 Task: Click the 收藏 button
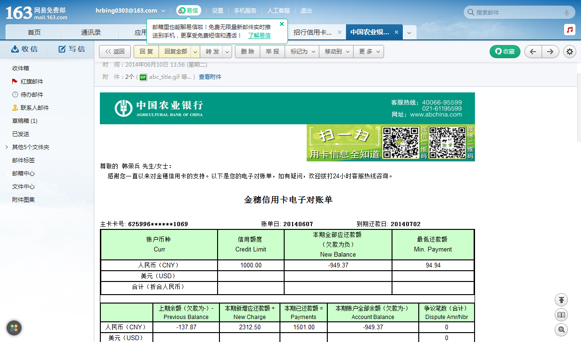tap(505, 52)
